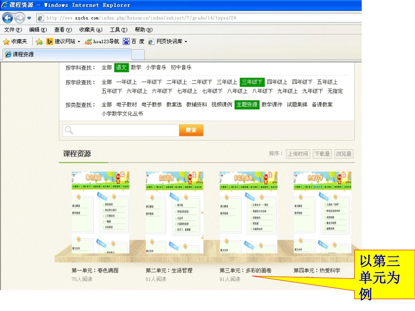
Task: Select 三年级上 grade filter
Action: point(227,82)
